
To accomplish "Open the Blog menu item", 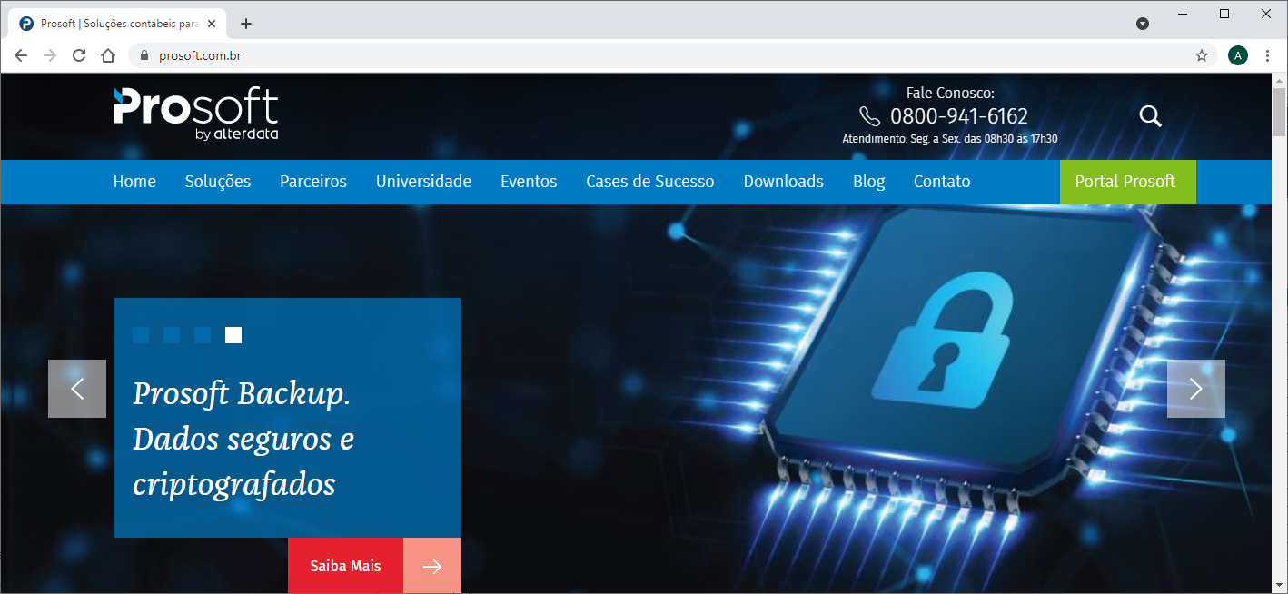I will pos(868,182).
